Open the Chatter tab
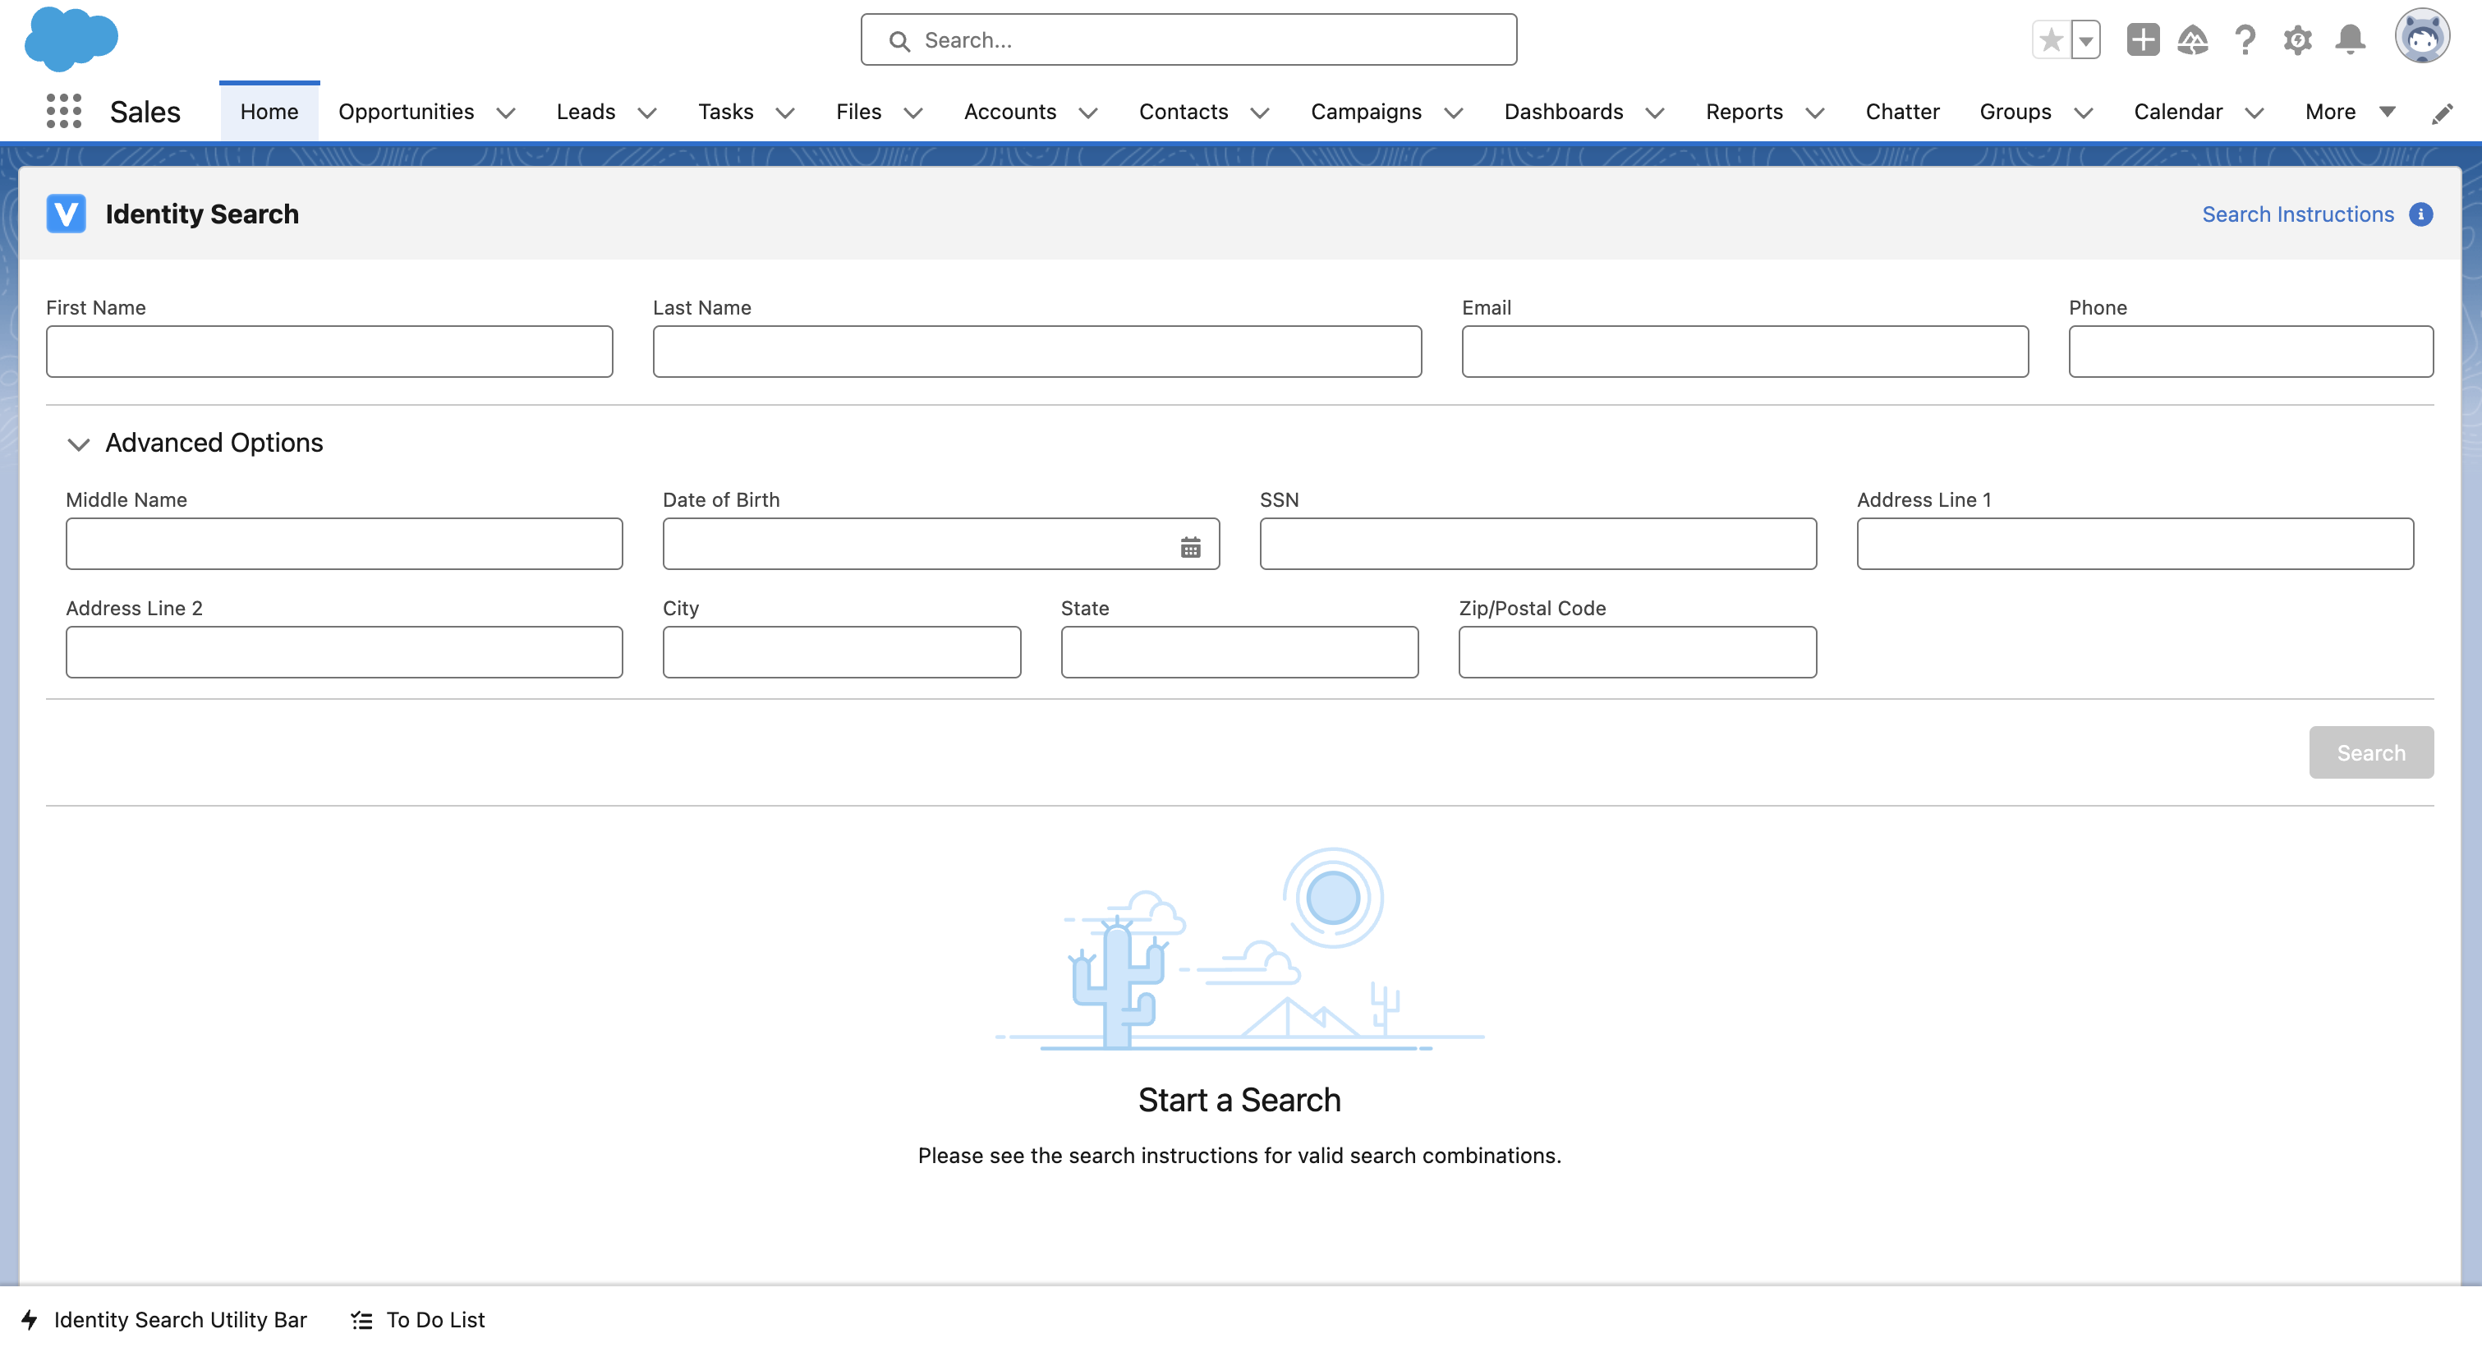 click(x=1902, y=112)
